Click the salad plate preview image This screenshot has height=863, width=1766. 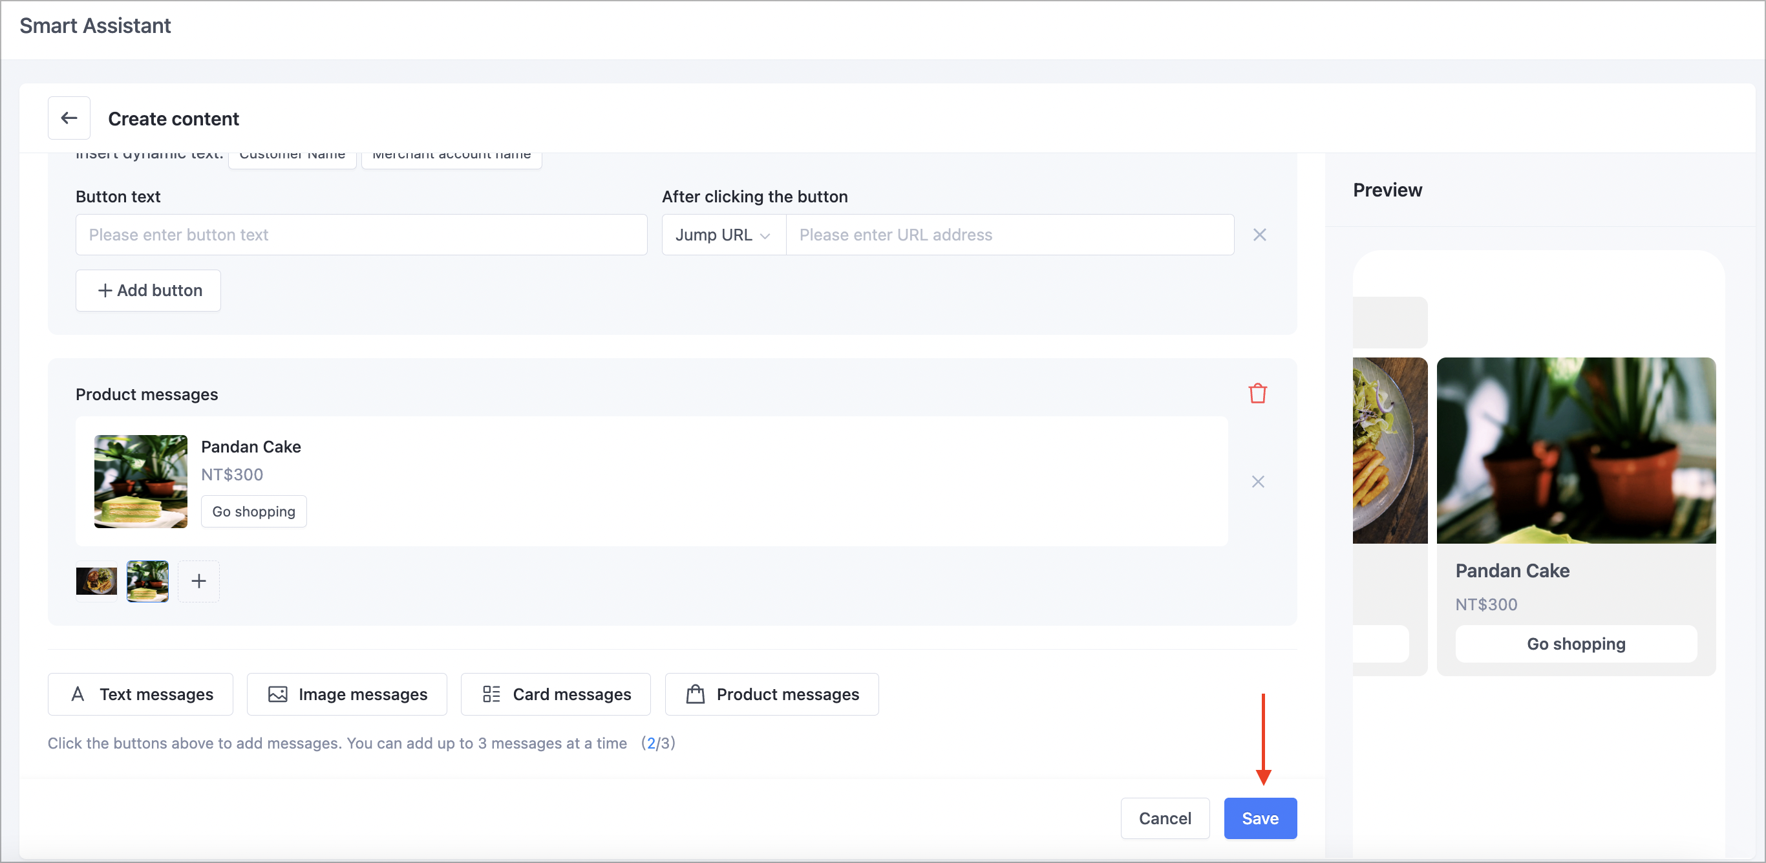1390,451
